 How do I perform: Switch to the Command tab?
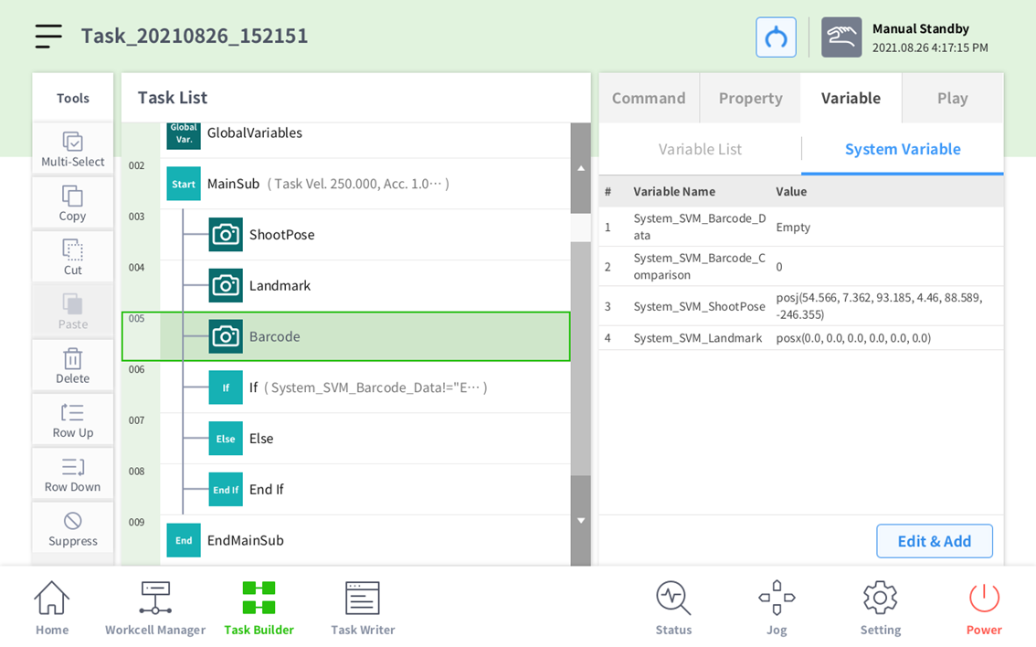pos(649,98)
